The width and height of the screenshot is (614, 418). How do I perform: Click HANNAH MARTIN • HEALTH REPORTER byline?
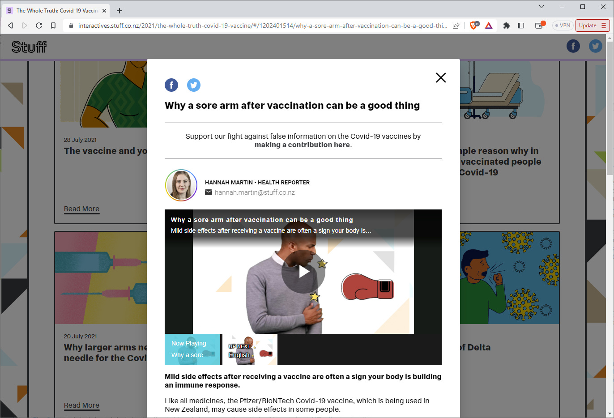pyautogui.click(x=257, y=183)
